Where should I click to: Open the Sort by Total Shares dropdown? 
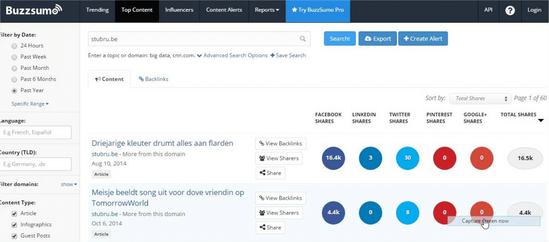(x=479, y=99)
